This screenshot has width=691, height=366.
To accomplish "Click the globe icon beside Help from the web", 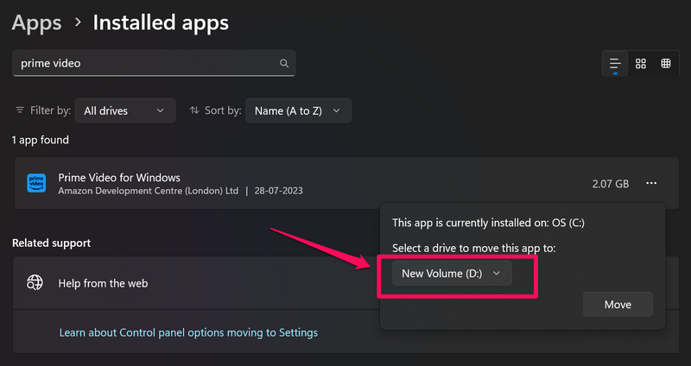I will (x=35, y=282).
